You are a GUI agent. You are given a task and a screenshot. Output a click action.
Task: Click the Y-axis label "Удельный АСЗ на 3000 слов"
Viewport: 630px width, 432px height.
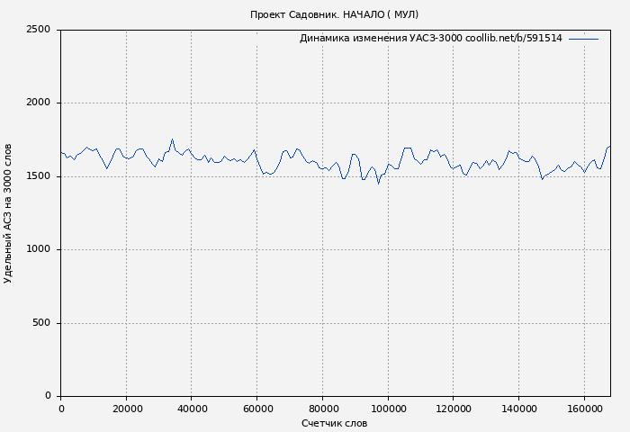tap(9, 213)
